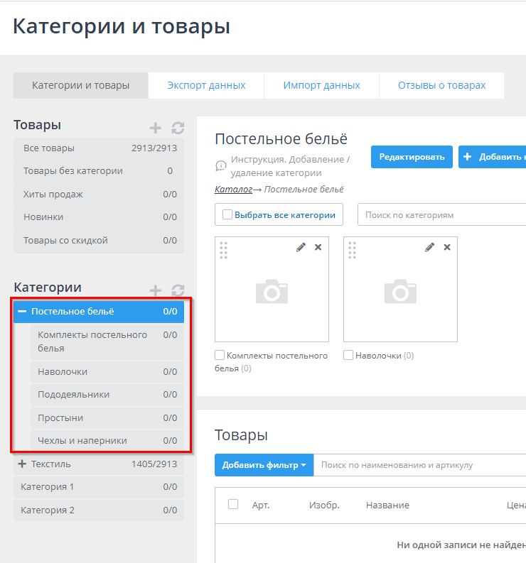Image resolution: width=526 pixels, height=563 pixels.
Task: Check the Выбрать все категории checkbox
Action: tap(227, 214)
